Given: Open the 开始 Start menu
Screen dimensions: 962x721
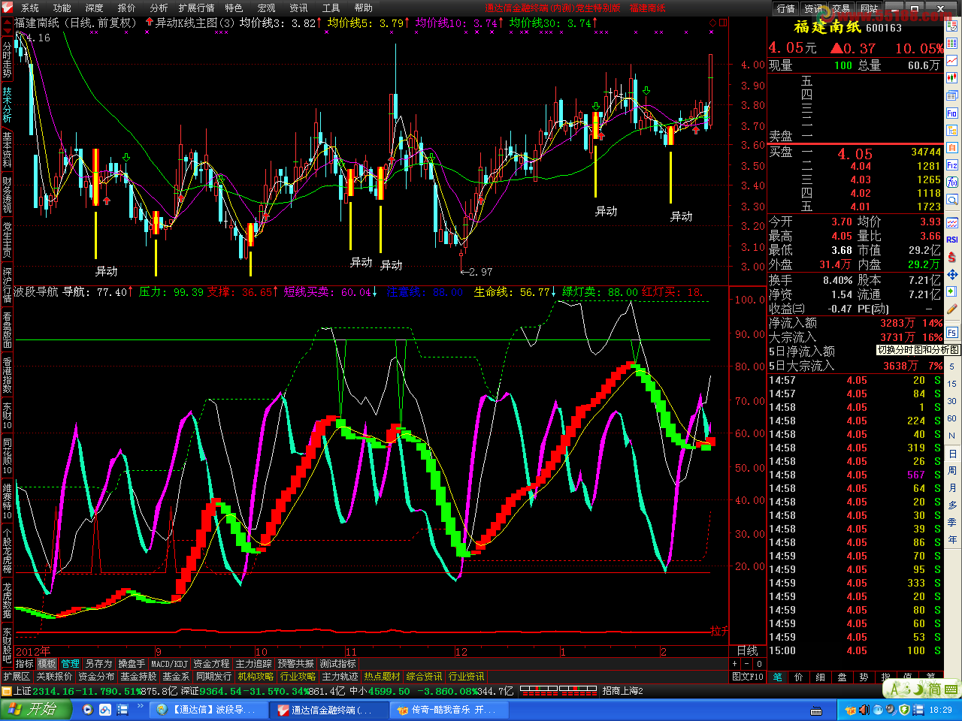Looking at the screenshot, I should pyautogui.click(x=36, y=710).
